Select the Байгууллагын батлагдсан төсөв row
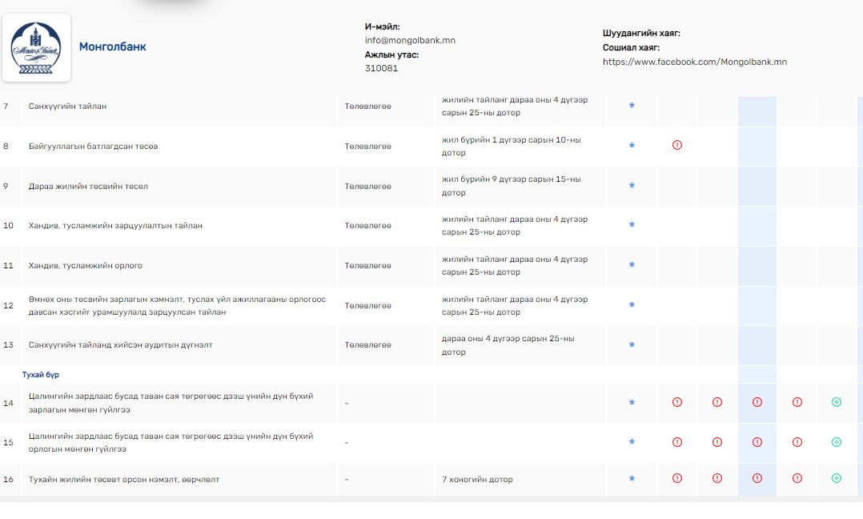The width and height of the screenshot is (863, 519). (93, 147)
